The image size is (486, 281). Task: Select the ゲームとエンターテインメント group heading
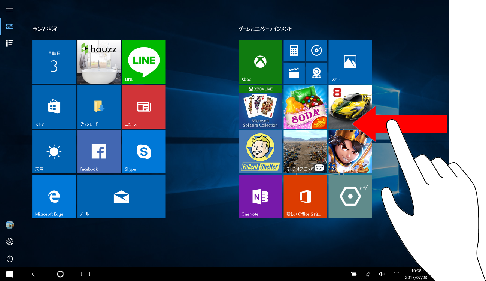click(x=265, y=29)
